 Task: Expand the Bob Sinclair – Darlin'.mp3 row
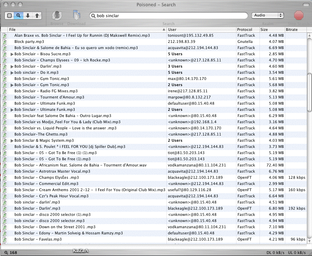point(12,67)
